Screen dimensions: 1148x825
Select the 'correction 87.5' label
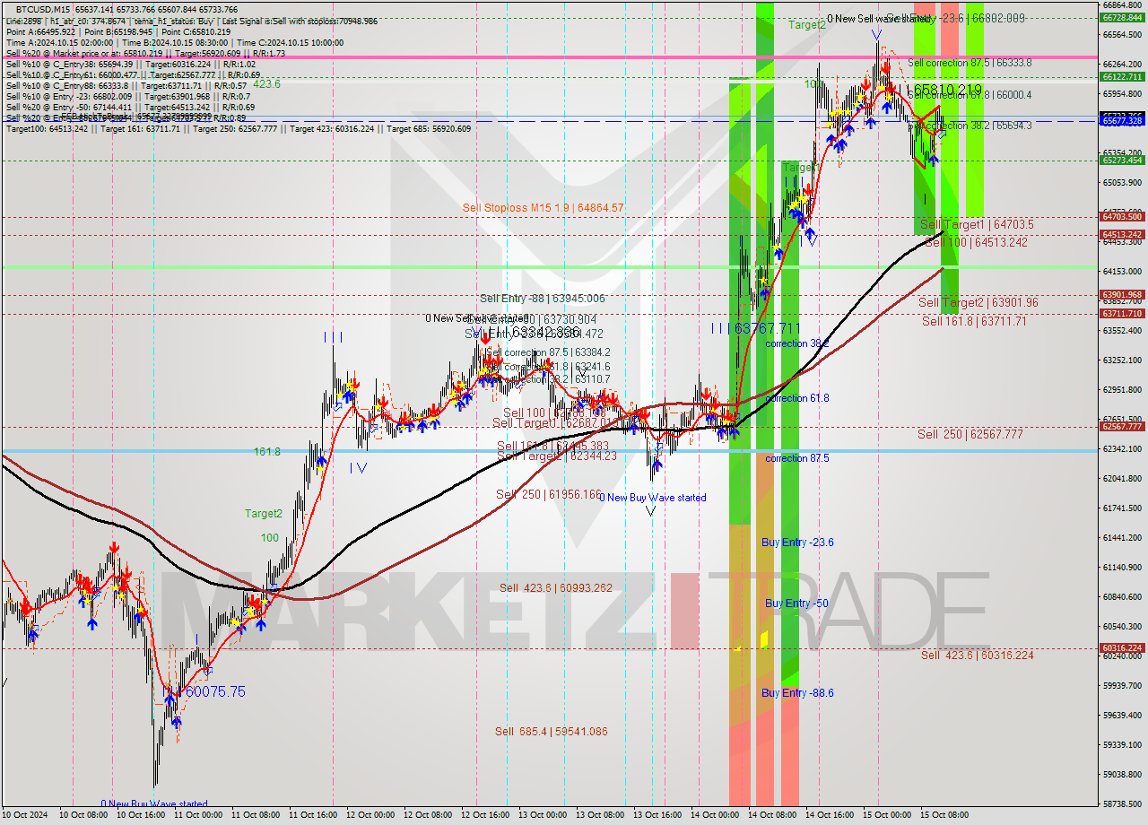tap(796, 458)
